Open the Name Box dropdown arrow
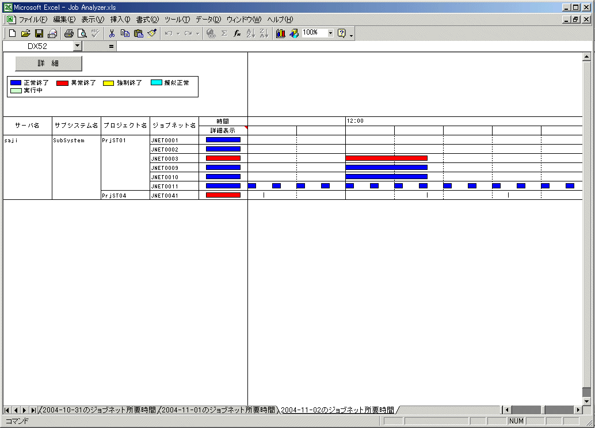 (x=78, y=46)
